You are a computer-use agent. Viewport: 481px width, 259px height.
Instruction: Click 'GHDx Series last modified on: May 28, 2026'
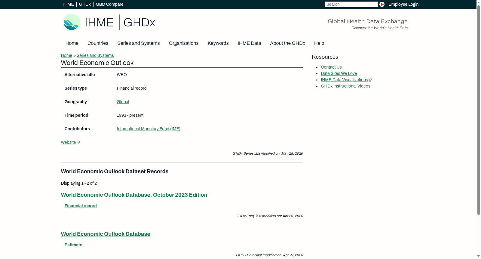click(x=268, y=153)
